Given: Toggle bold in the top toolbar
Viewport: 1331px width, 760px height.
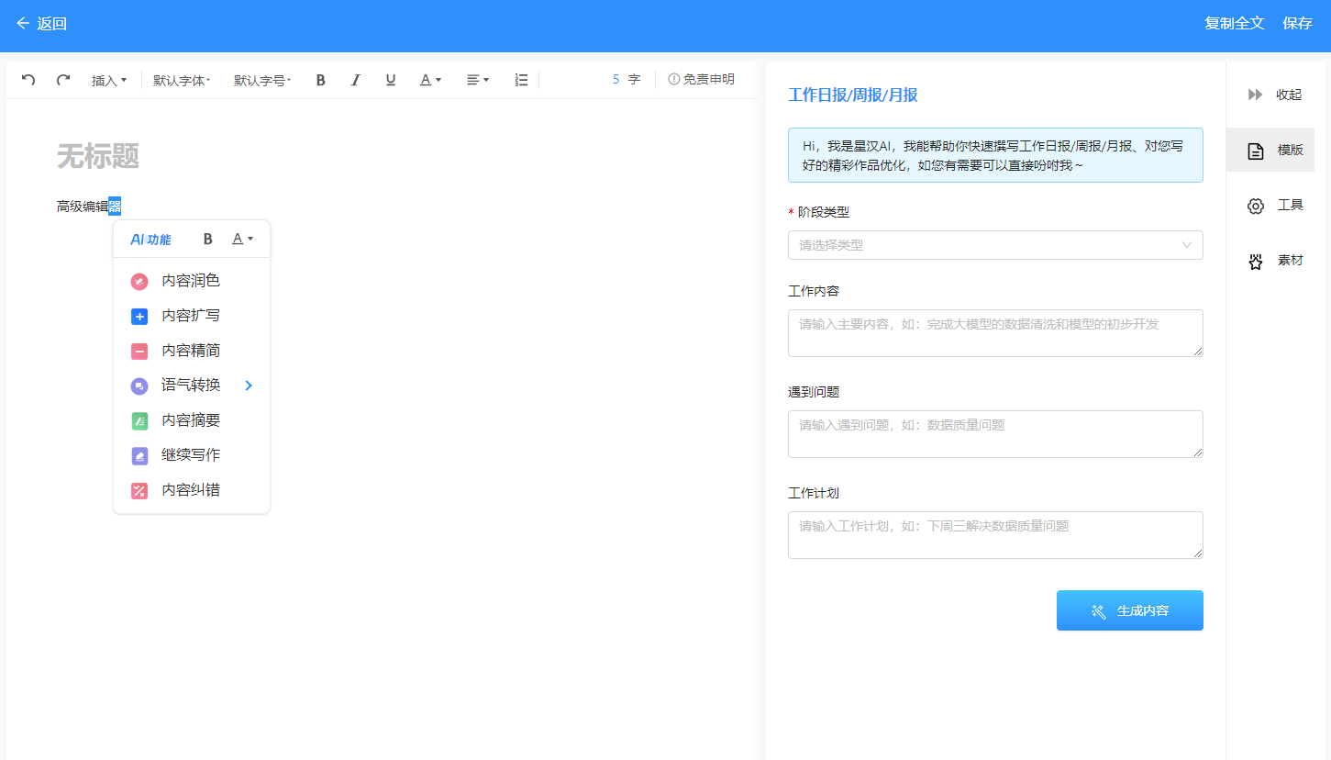Looking at the screenshot, I should 321,80.
